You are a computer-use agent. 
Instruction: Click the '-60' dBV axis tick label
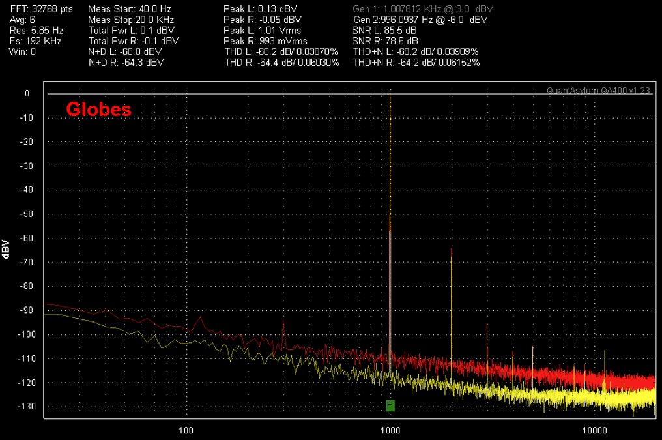tap(26, 238)
